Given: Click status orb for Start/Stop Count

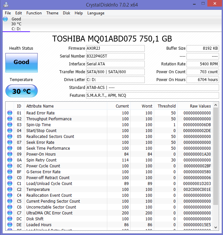Looking at the screenshot, I should pos(10,130).
